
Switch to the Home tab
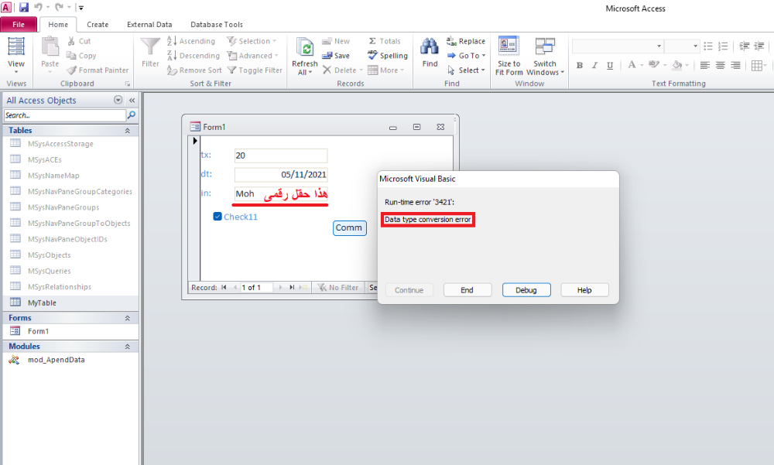coord(58,24)
